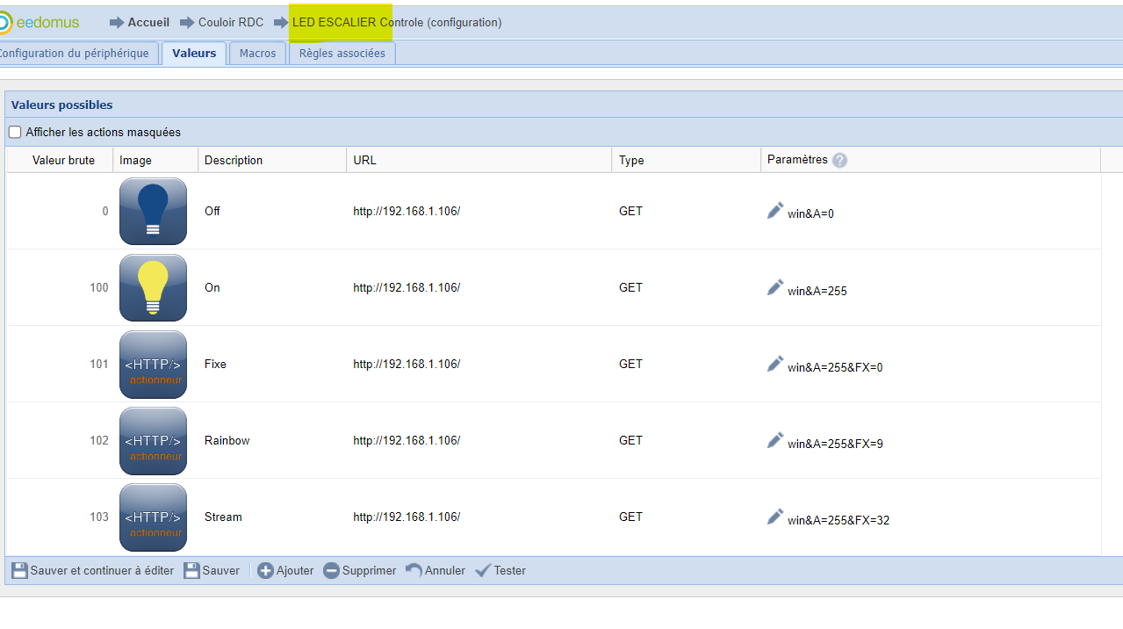Switch to the Macros tab
The height and width of the screenshot is (629, 1123).
(257, 54)
